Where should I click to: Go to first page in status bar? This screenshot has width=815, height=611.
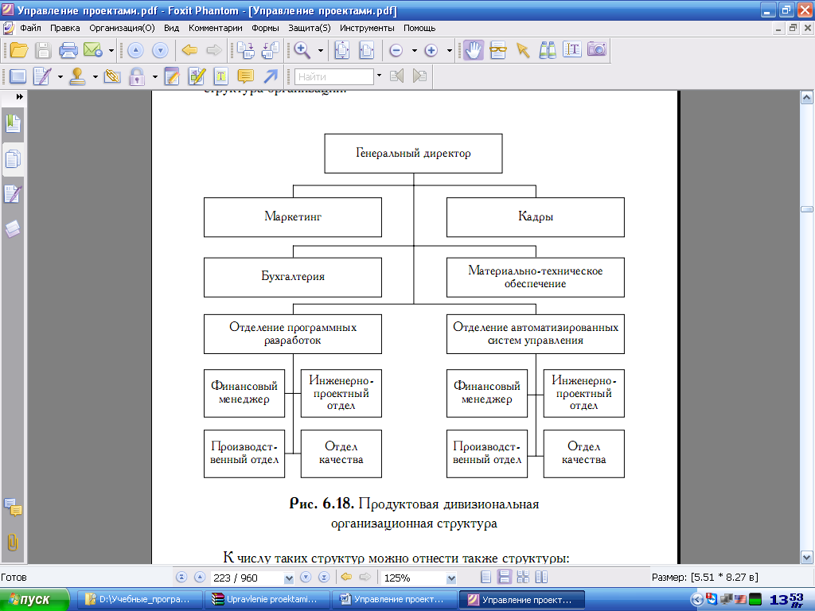[x=181, y=578]
